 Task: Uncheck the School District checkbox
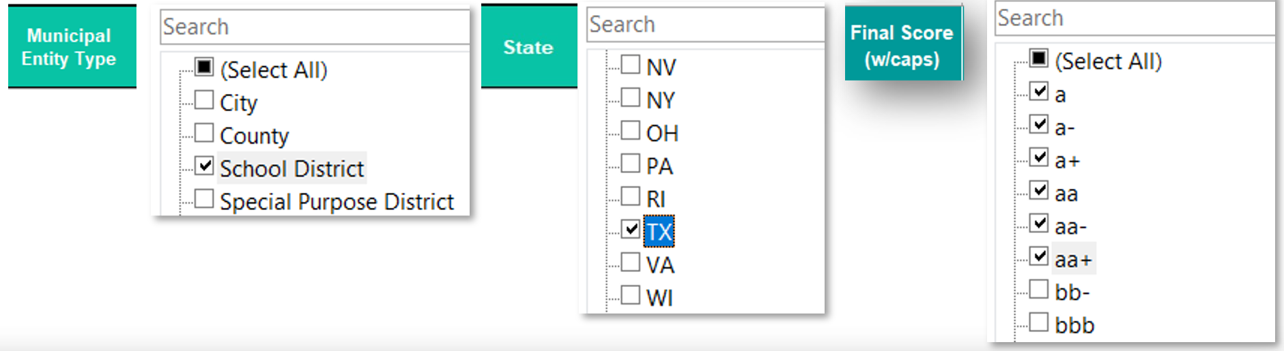[x=204, y=166]
